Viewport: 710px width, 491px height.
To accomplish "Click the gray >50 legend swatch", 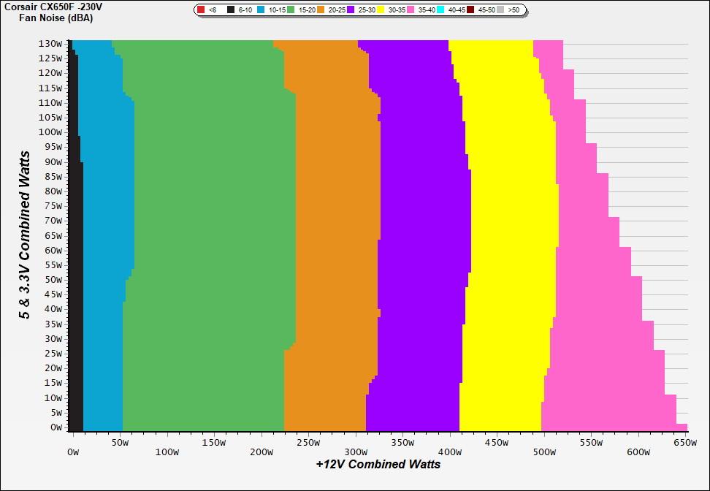I will (x=500, y=10).
